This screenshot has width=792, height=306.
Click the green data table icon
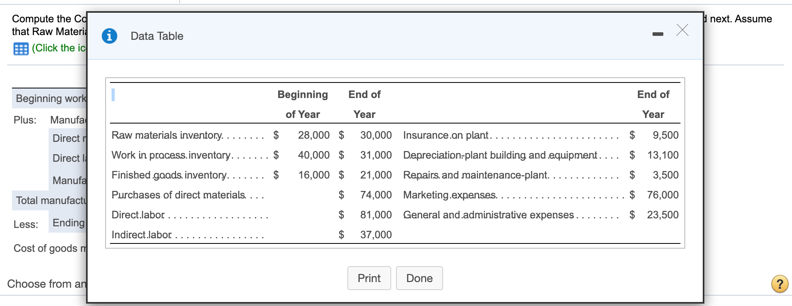coord(20,49)
